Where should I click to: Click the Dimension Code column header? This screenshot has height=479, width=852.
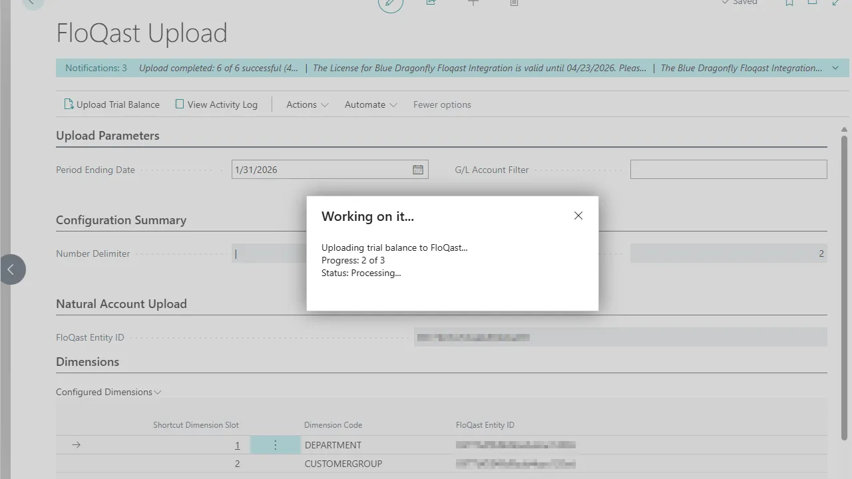(333, 424)
